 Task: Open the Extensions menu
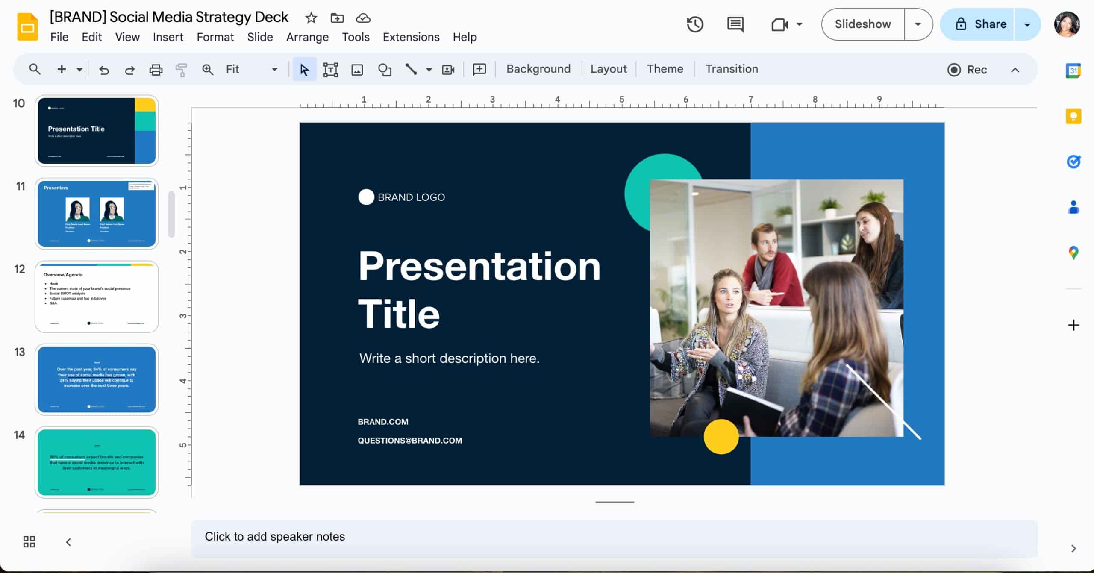tap(411, 37)
